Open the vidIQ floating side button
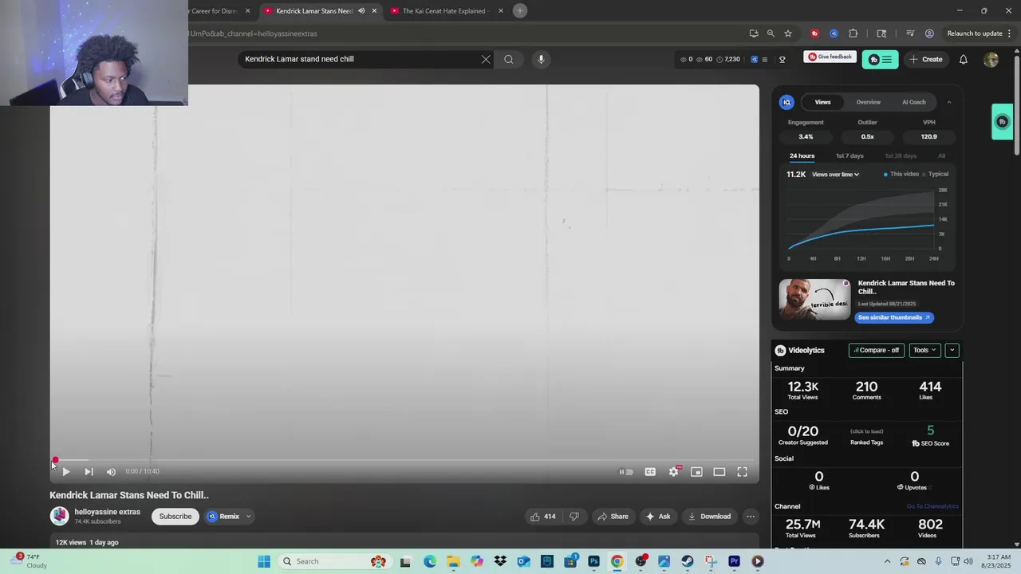 click(1003, 122)
